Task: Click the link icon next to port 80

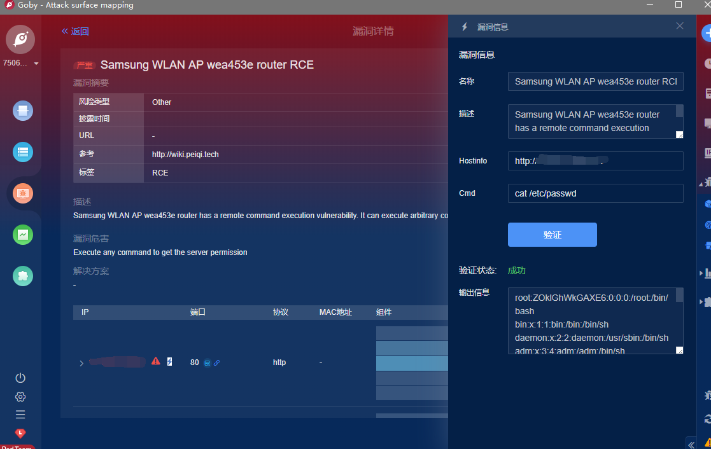Action: click(217, 363)
